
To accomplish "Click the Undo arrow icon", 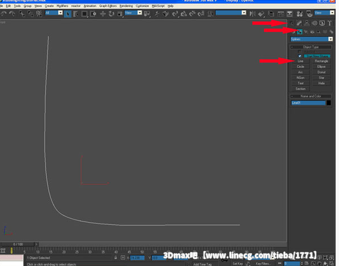I will tap(4, 14).
